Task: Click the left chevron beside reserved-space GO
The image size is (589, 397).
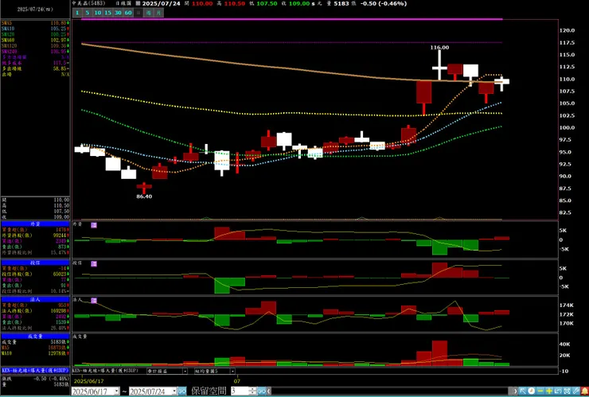Action: tap(269, 391)
